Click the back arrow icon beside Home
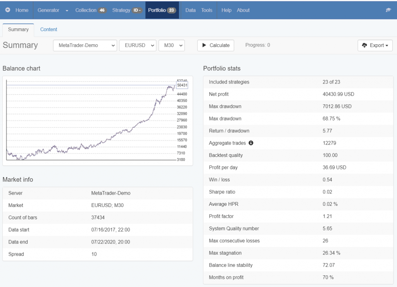The image size is (397, 287). (8, 10)
